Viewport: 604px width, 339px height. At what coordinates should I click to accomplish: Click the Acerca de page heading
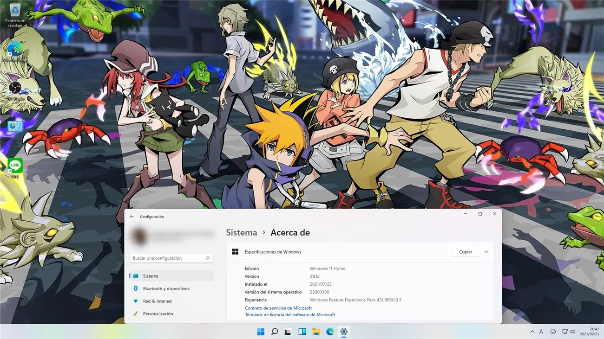[290, 233]
